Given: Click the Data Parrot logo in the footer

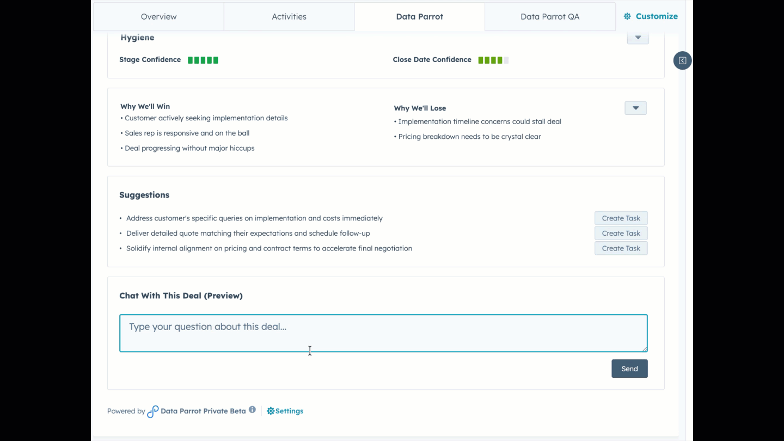Looking at the screenshot, I should [153, 411].
